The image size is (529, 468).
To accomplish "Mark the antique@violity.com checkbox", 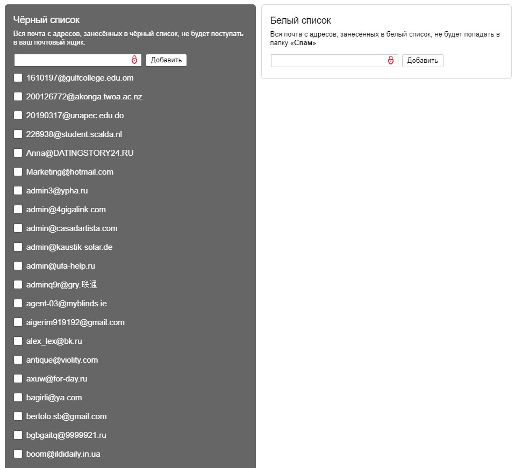I will [x=18, y=360].
